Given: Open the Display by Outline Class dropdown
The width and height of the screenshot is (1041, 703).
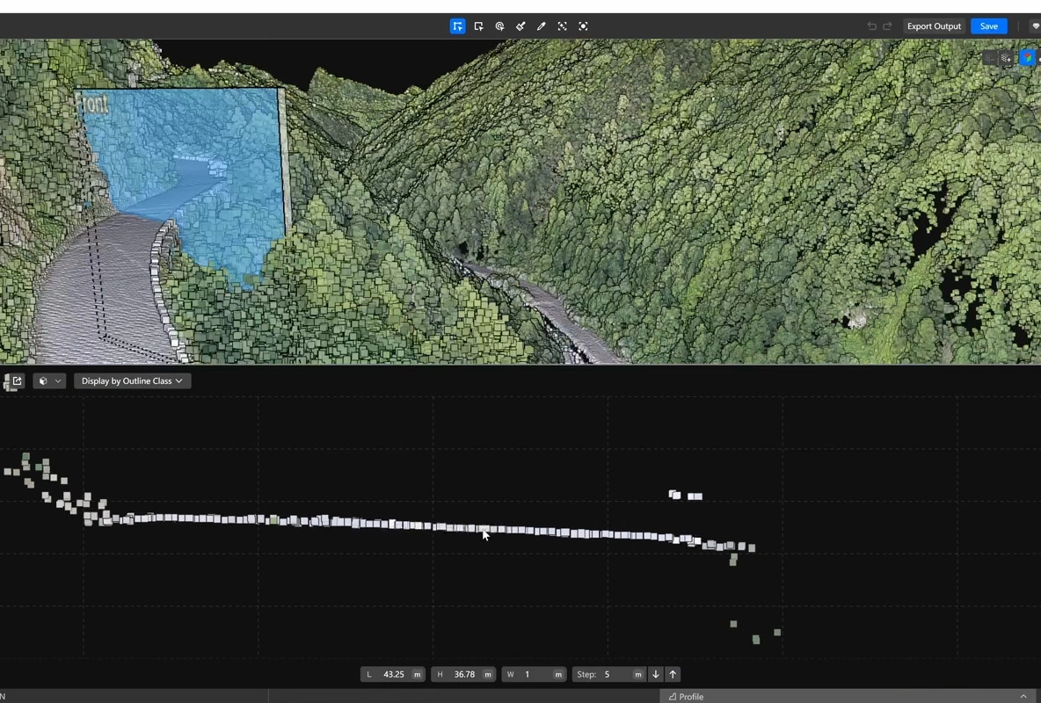Looking at the screenshot, I should (131, 380).
